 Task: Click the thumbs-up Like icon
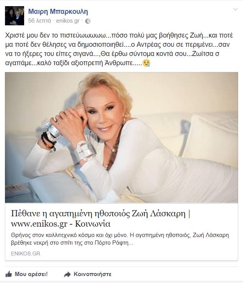click(x=8, y=274)
